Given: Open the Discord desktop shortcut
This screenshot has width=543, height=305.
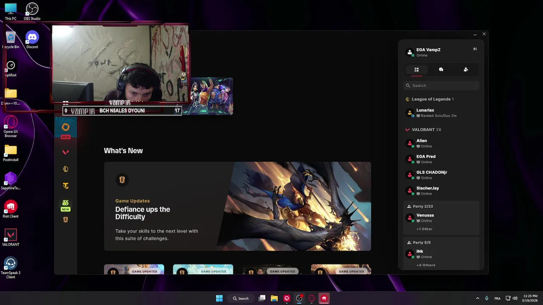Looking at the screenshot, I should [x=32, y=40].
